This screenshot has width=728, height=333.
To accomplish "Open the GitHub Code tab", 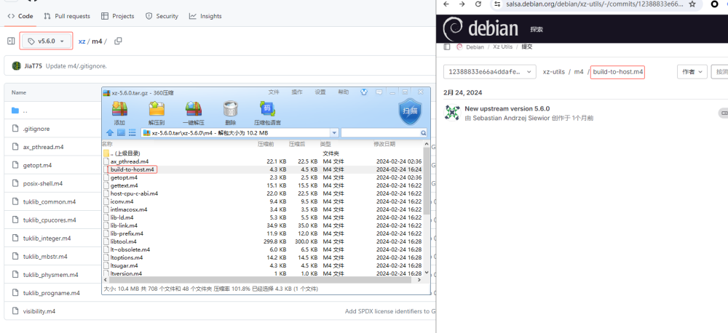I will point(20,16).
